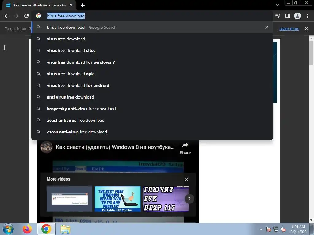Image resolution: width=314 pixels, height=235 pixels.
Task: Open the dialog-box video thumbnail in More videos
Action: (x=70, y=199)
